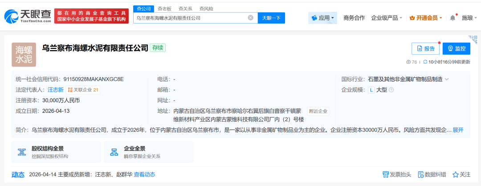Image resolution: width=481 pixels, height=186 pixels.
Task: Click the registered capital 30,000万人民币
Action: [x=61, y=100]
